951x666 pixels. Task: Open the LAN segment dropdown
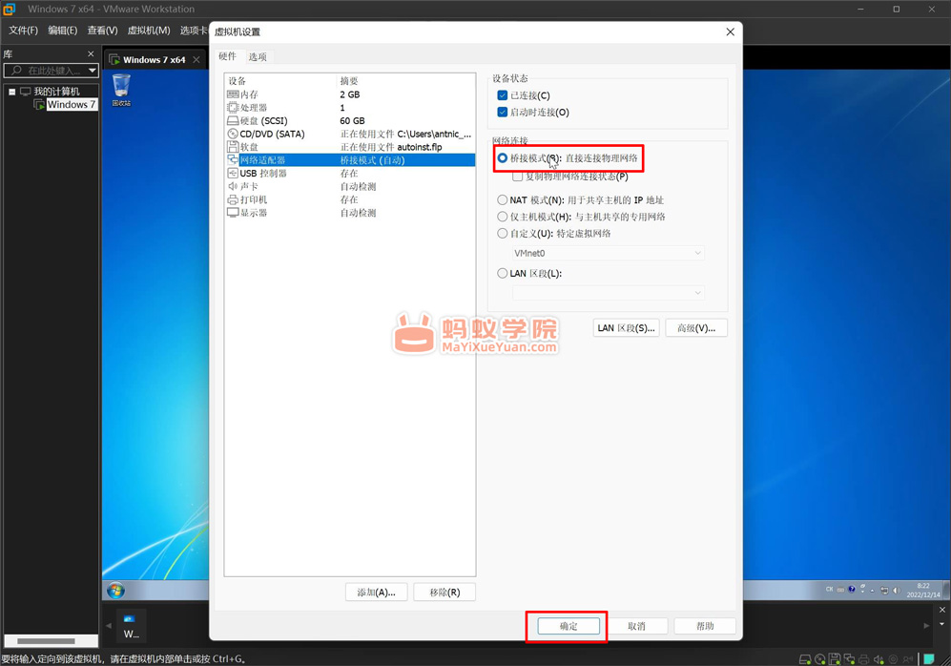tap(609, 293)
